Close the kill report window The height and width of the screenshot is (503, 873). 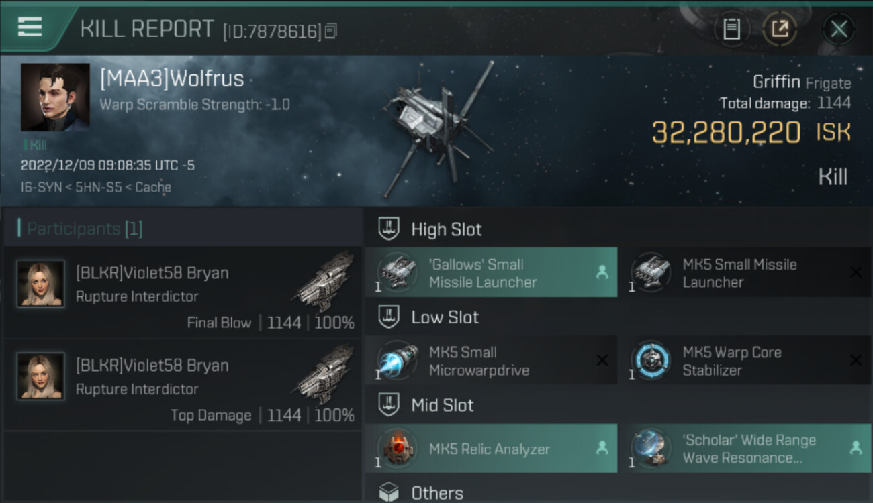pyautogui.click(x=839, y=29)
